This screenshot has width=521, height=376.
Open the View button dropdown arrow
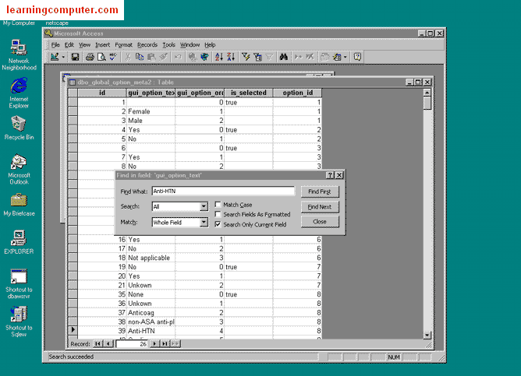click(63, 57)
